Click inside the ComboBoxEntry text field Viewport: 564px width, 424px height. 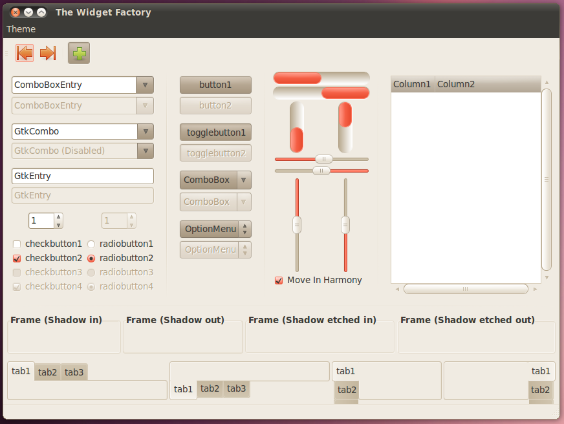pyautogui.click(x=74, y=85)
